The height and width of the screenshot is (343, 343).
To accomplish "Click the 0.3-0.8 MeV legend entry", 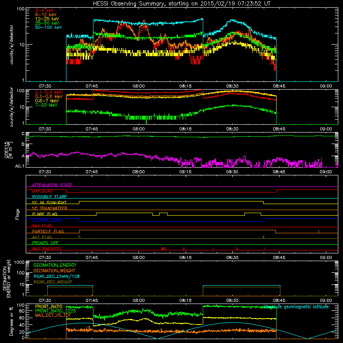I will 49,97.
